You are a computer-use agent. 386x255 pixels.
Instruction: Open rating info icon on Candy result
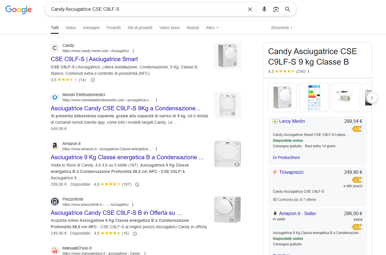(x=93, y=80)
